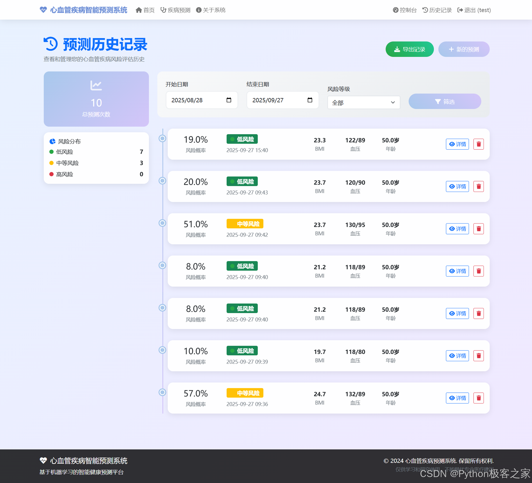
Task: Click the timestamp 2025-09-27 09:43
Action: tap(247, 192)
